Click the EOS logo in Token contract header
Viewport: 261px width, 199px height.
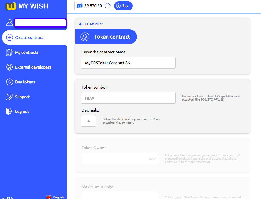click(85, 37)
